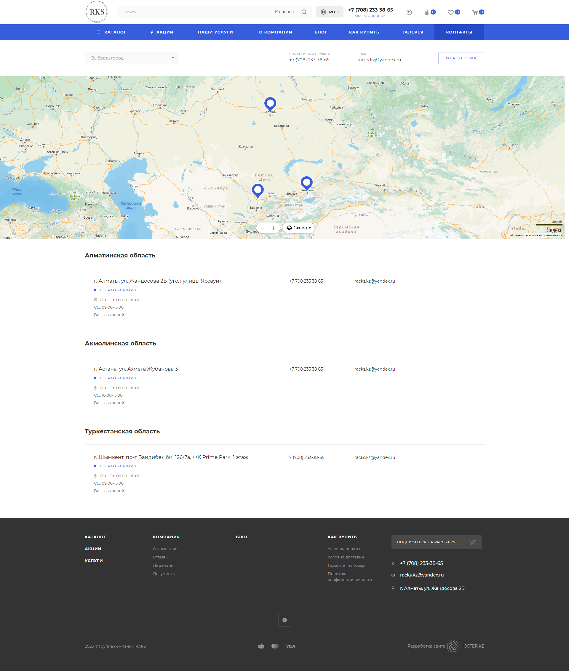Click the WhatsApp icon in footer
Screen dimensions: 569x671
(x=284, y=620)
